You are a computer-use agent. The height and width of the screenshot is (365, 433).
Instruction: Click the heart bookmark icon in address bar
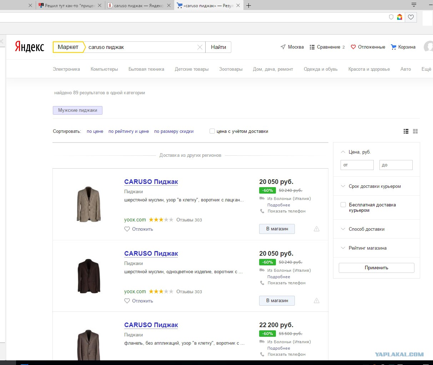[411, 17]
